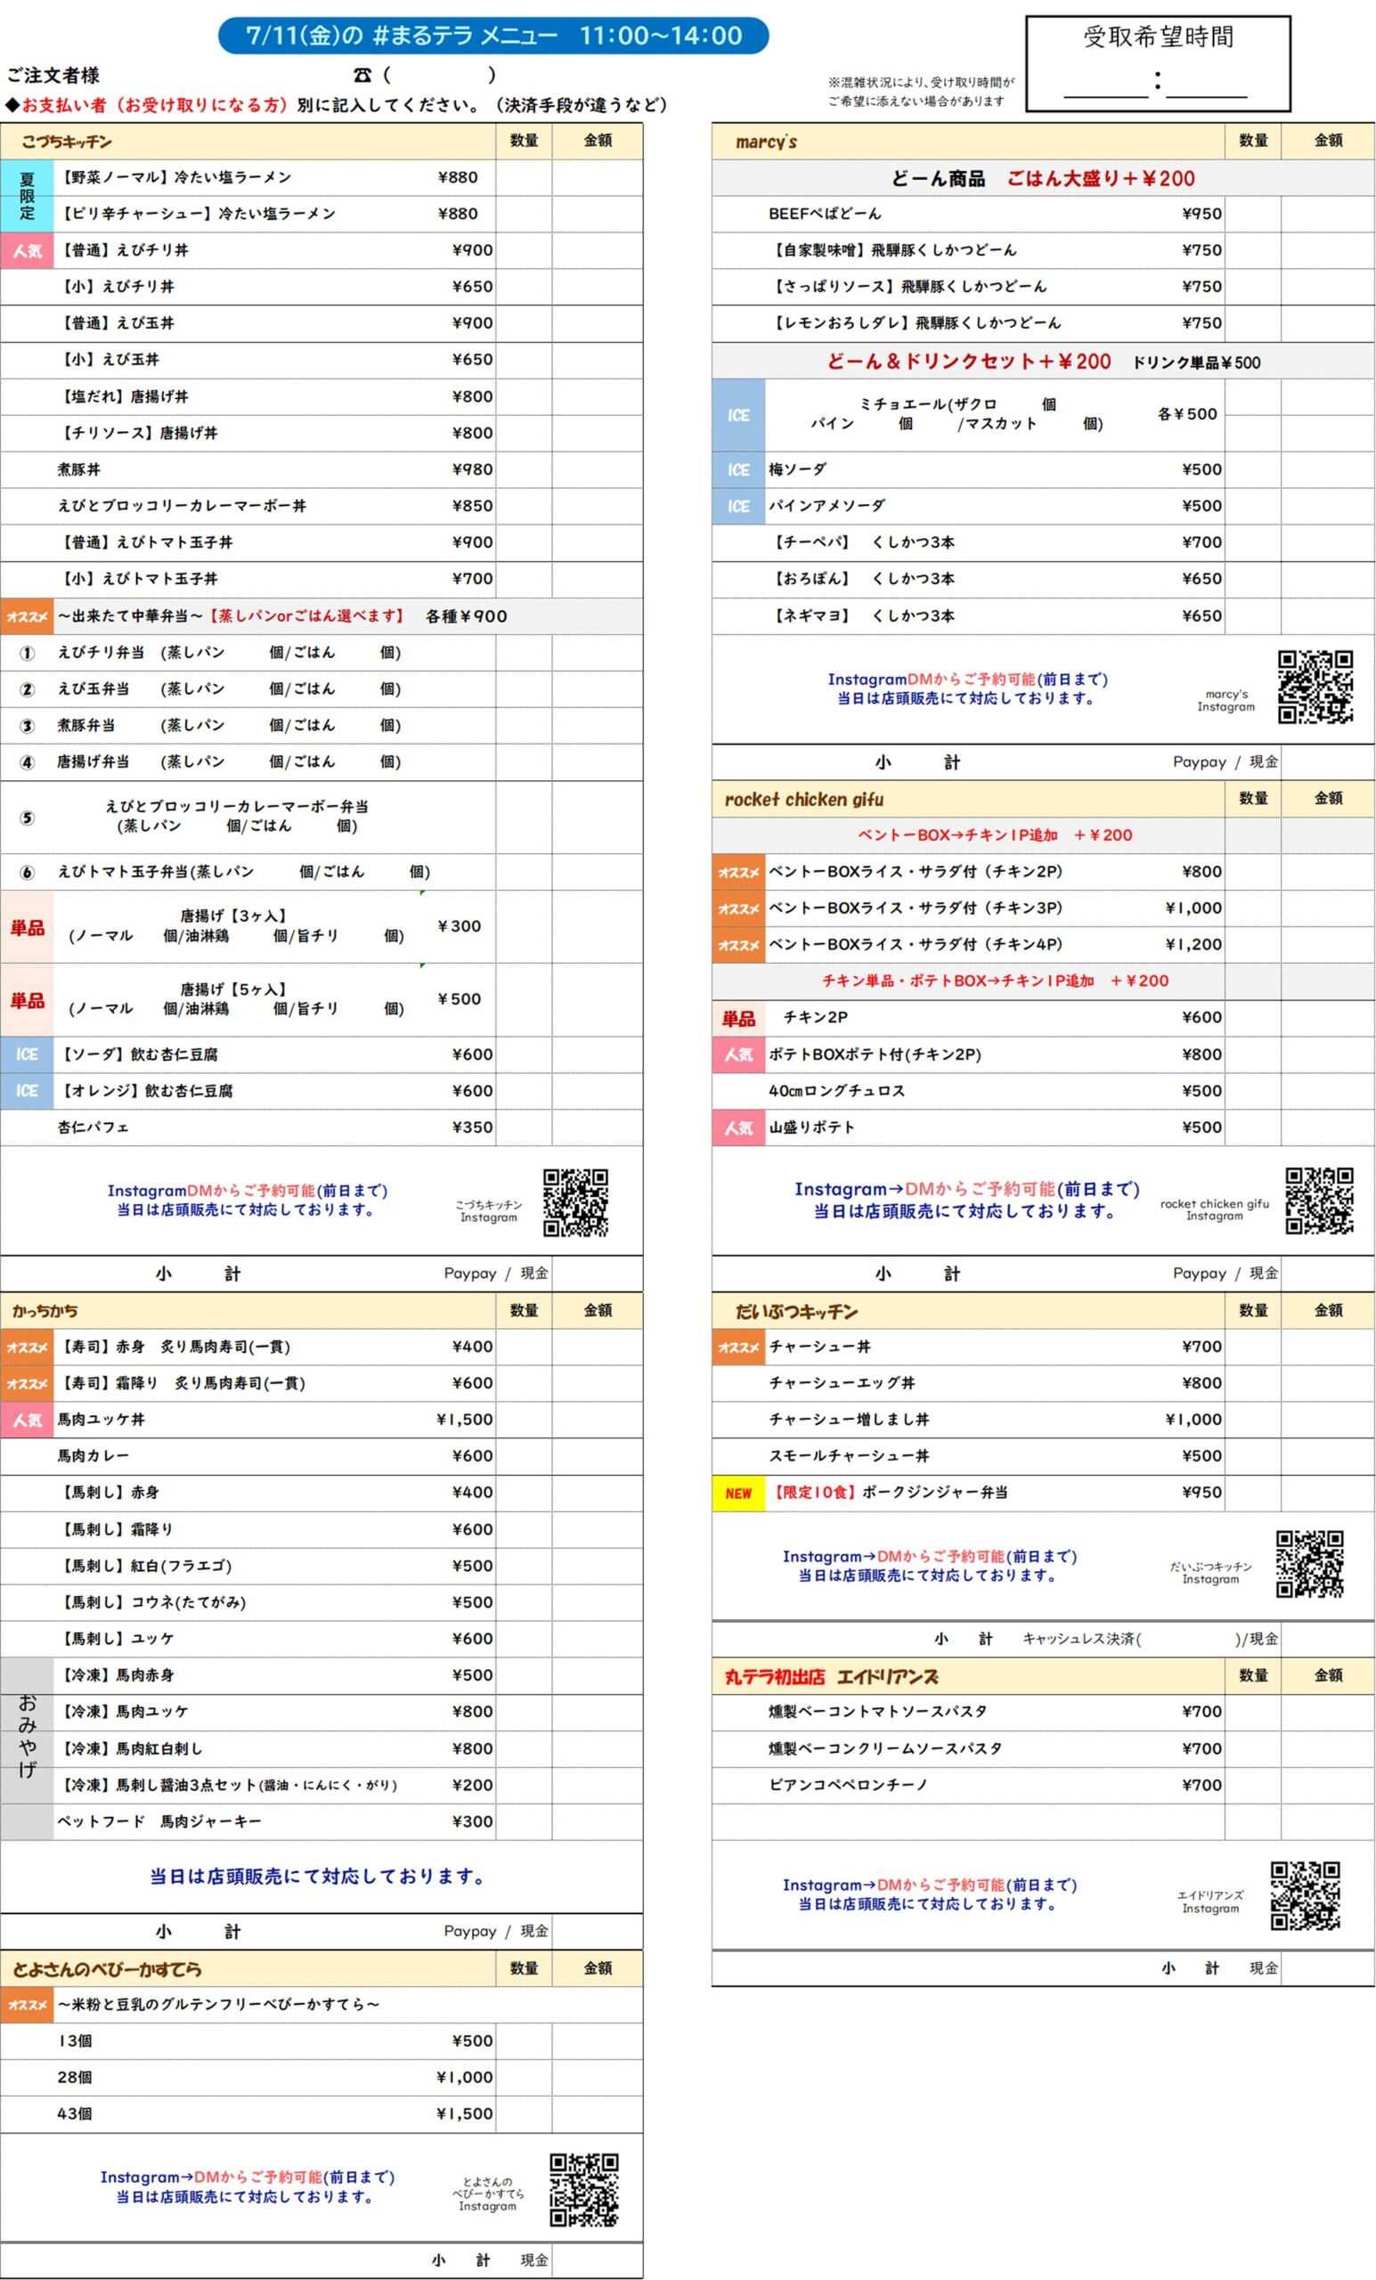Click the ICE badge beside 【オレンジ】飲む杏仁豆腐
This screenshot has height=2280, width=1376.
[x=27, y=1091]
